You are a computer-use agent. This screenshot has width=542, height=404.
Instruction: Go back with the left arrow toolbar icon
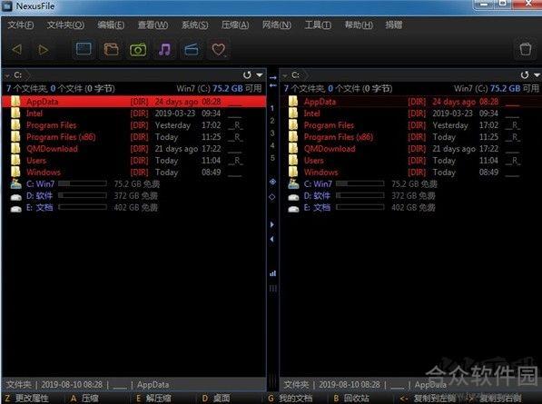16,49
